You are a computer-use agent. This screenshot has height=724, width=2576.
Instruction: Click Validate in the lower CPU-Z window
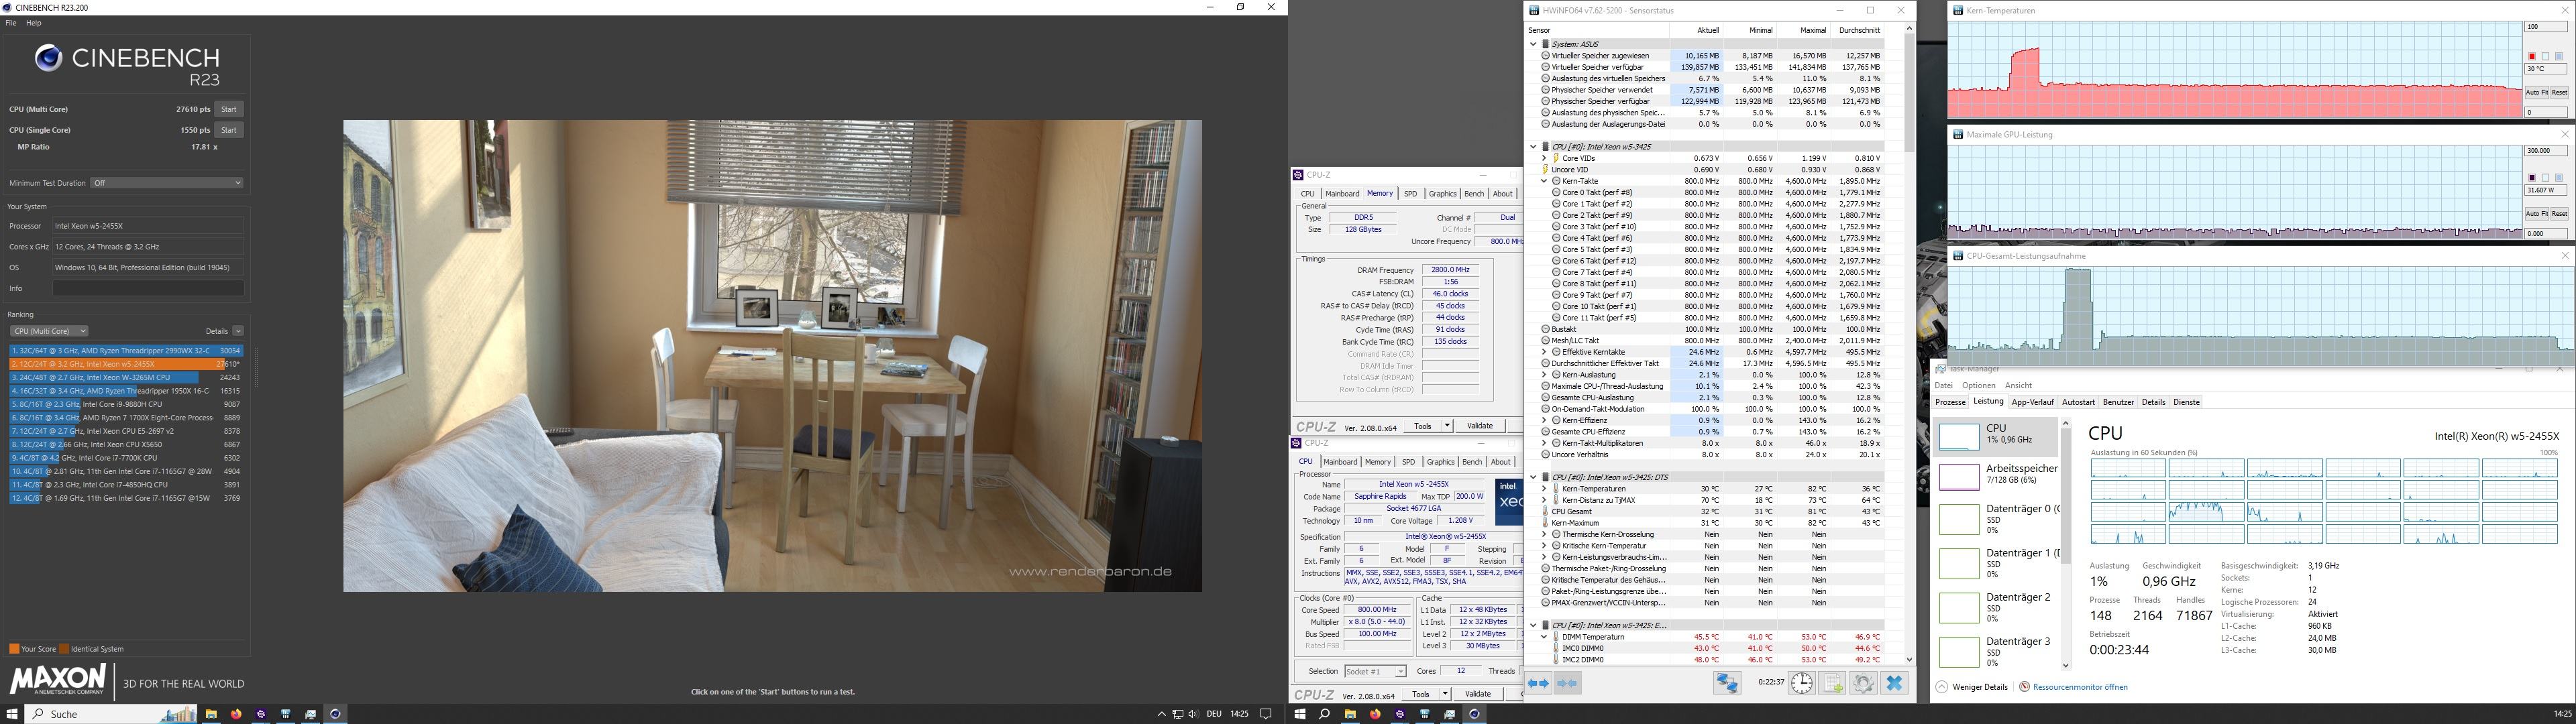coord(1478,694)
